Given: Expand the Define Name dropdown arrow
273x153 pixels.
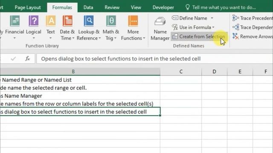Looking at the screenshot, I should click(212, 18).
